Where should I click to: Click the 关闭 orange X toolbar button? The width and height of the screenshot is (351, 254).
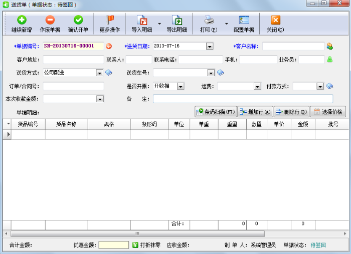point(275,21)
